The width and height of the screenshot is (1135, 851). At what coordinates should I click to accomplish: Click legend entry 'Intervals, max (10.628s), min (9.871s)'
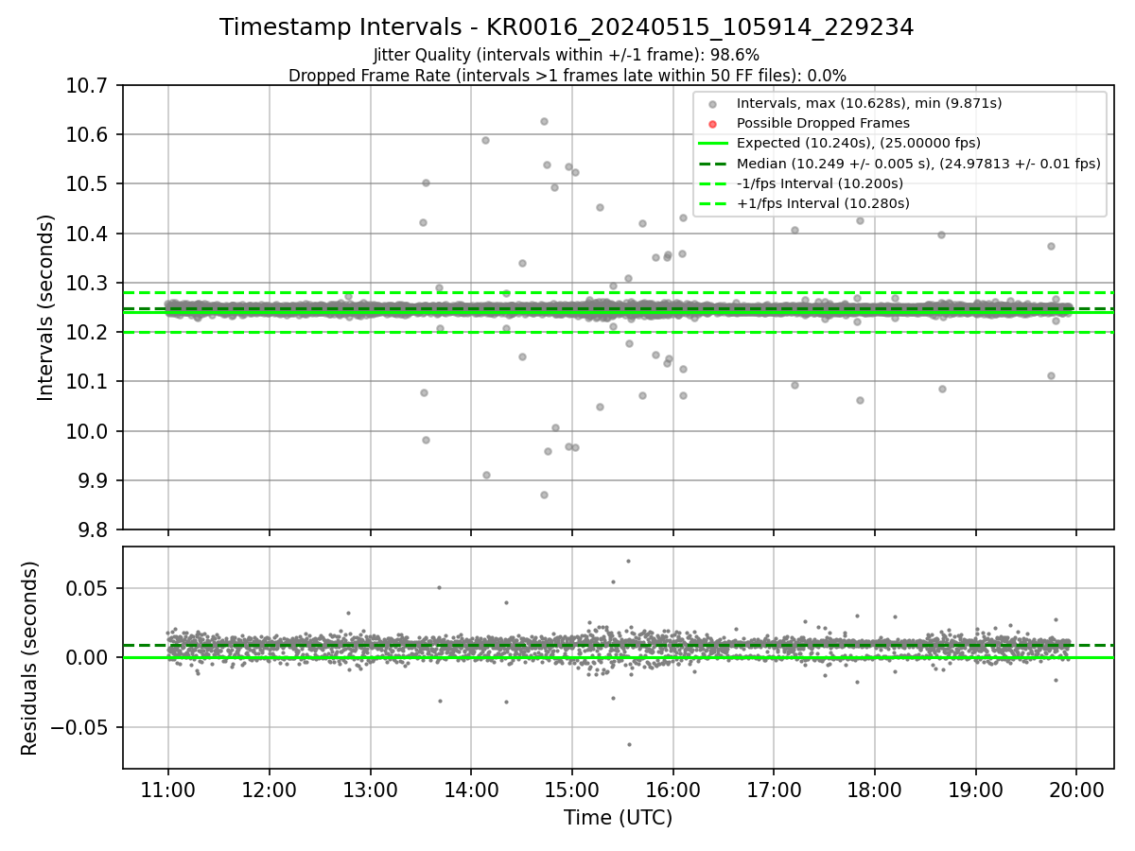(x=869, y=103)
